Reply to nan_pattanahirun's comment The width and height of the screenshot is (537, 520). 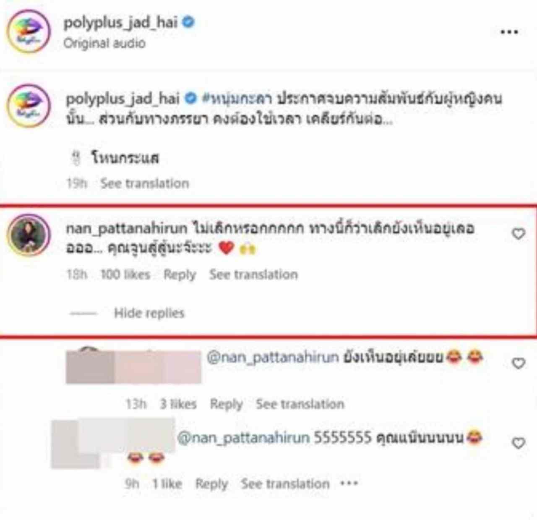[180, 274]
